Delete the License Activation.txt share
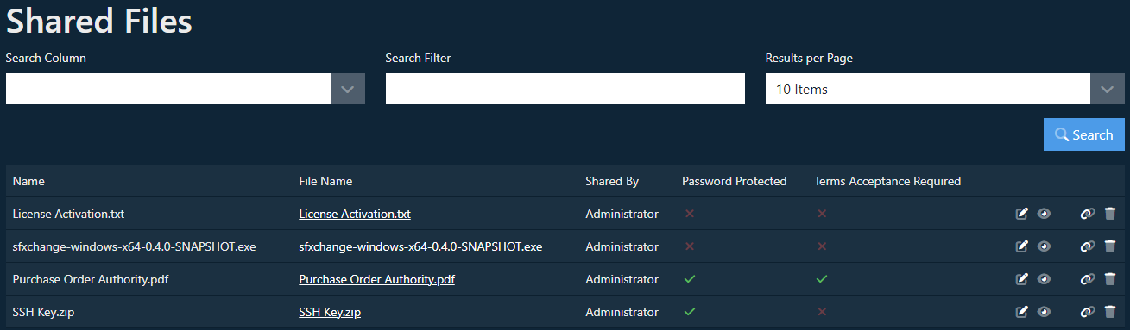The image size is (1130, 330). pyautogui.click(x=1110, y=214)
